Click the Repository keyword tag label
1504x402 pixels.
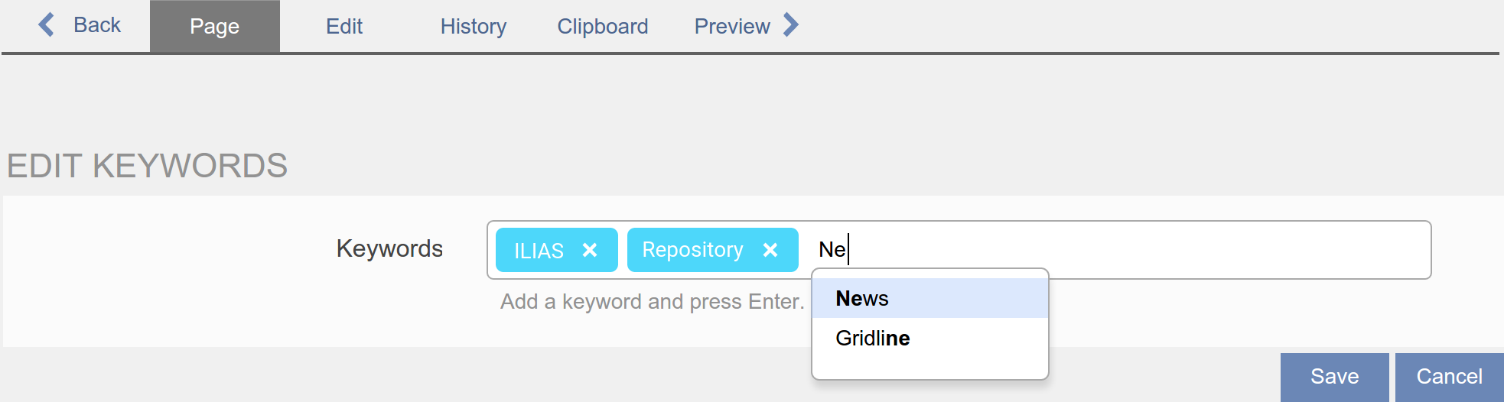pyautogui.click(x=692, y=250)
